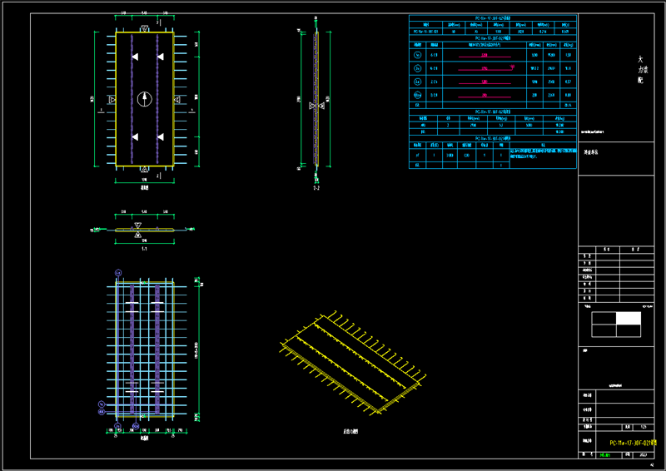Select magenta hooked rebar shape in second row
666x471 pixels.
[487, 68]
